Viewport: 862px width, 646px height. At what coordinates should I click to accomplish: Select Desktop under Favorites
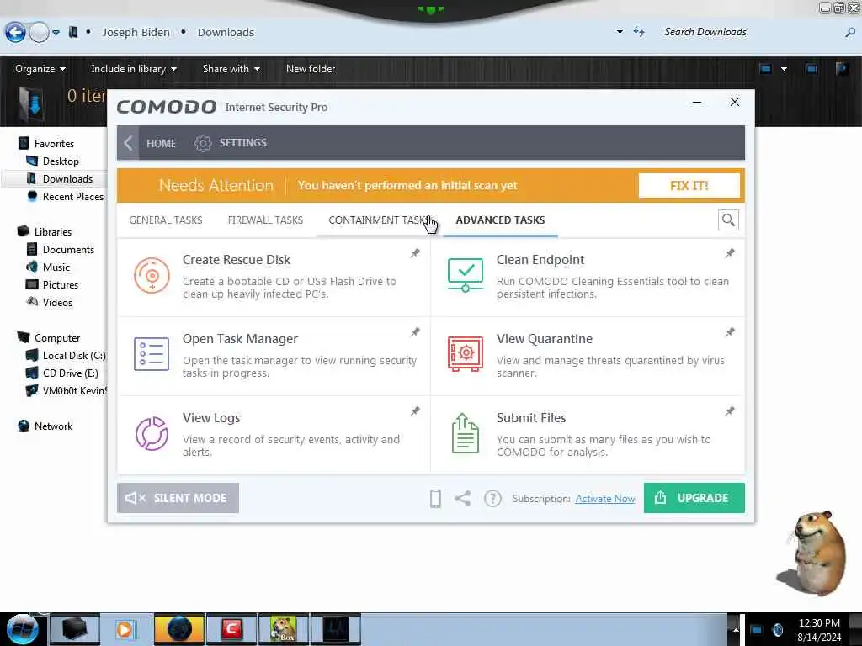(x=61, y=161)
